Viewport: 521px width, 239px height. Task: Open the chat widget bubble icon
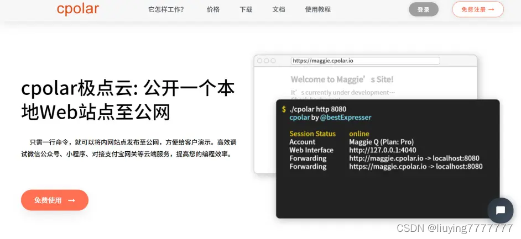(501, 210)
